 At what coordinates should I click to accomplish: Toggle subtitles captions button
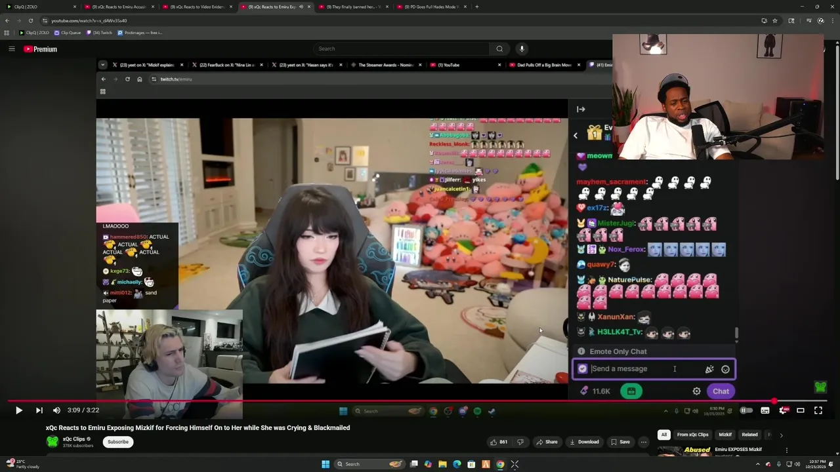point(765,410)
